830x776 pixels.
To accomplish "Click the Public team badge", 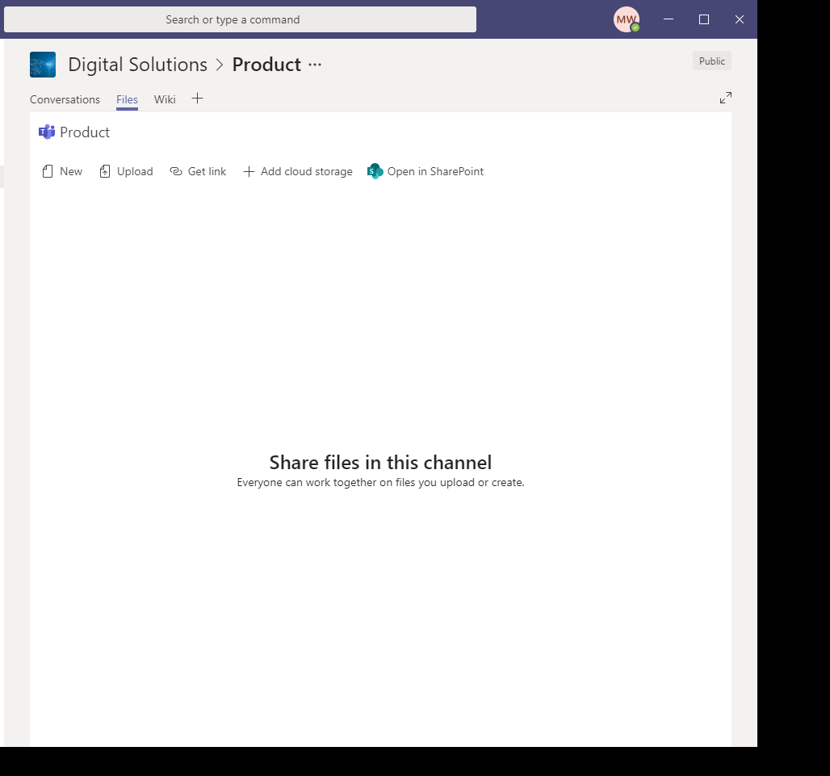I will [x=712, y=61].
